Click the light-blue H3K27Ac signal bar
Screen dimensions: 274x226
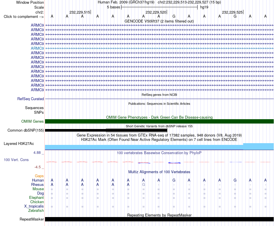tap(159, 147)
